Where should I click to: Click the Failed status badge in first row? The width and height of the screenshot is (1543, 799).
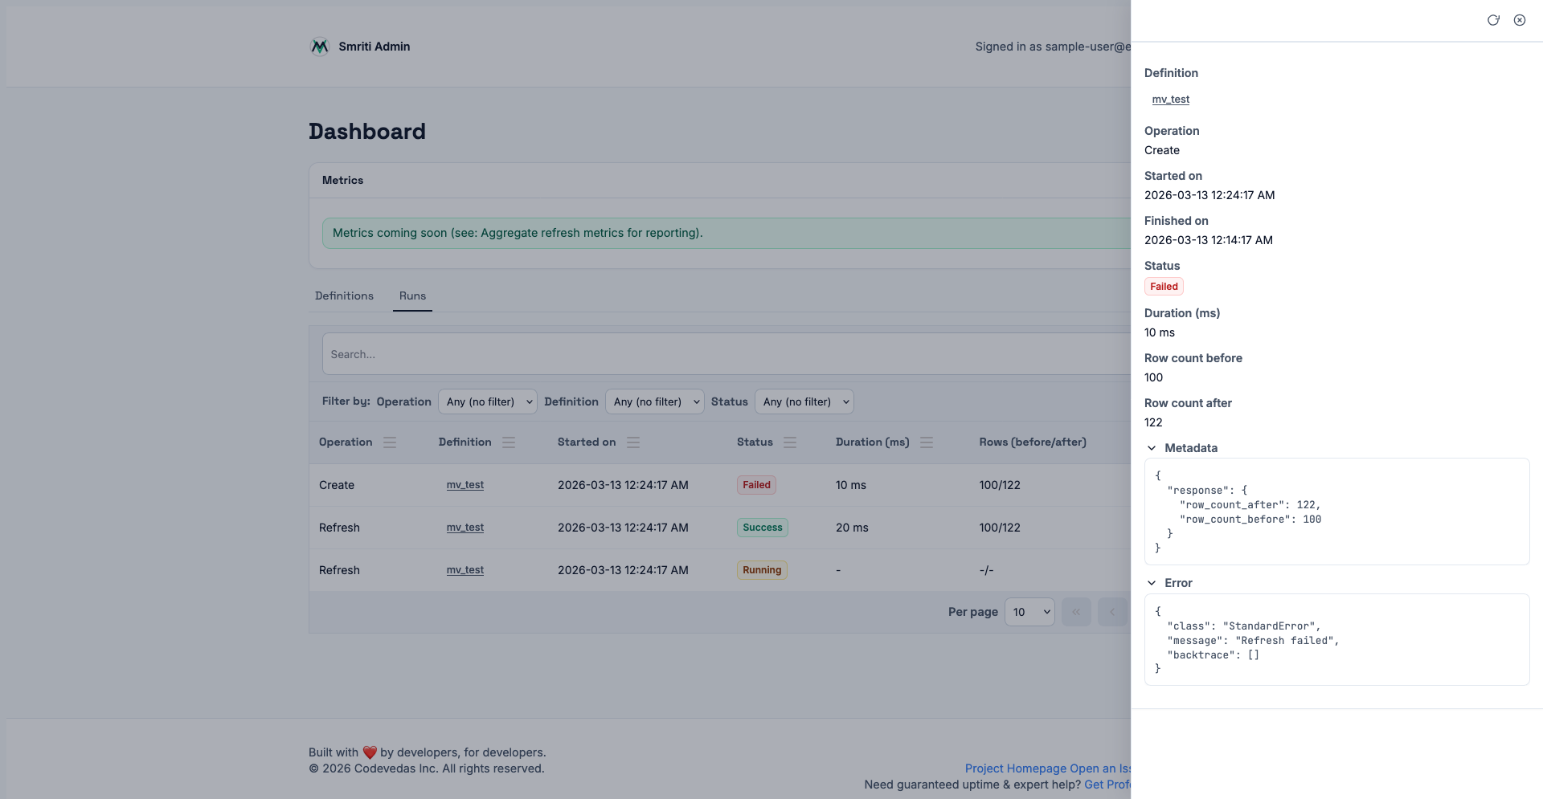(x=756, y=485)
